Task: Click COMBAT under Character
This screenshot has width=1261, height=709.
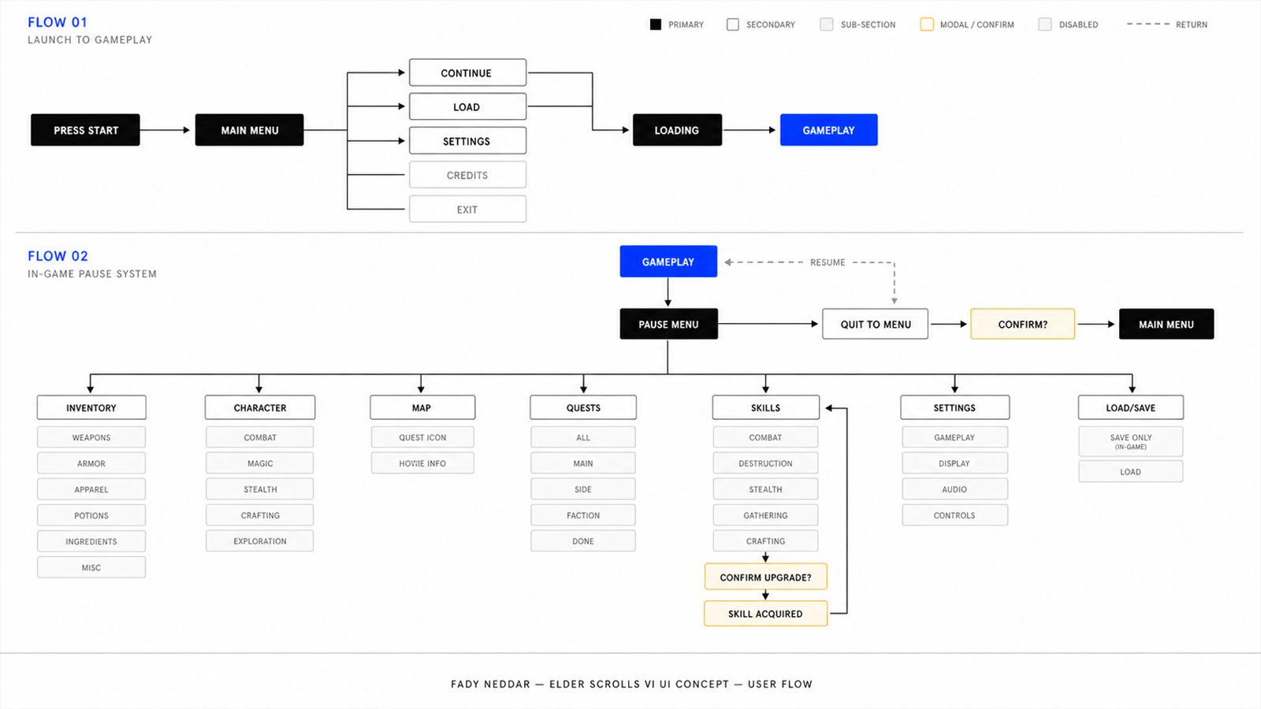Action: (260, 437)
